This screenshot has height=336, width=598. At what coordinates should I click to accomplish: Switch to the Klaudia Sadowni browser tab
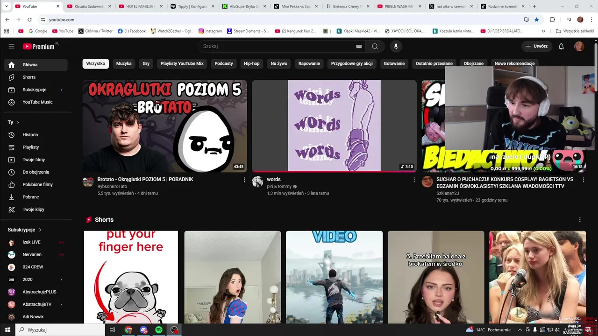[x=89, y=7]
